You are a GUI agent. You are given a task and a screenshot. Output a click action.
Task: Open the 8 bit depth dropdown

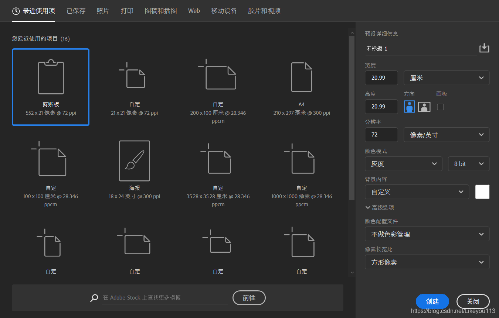point(469,164)
